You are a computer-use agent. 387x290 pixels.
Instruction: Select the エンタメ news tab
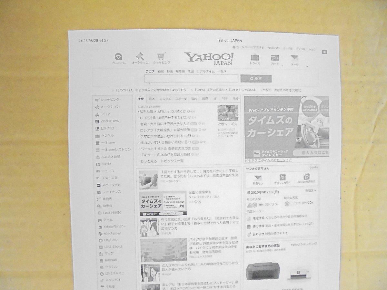click(165, 99)
